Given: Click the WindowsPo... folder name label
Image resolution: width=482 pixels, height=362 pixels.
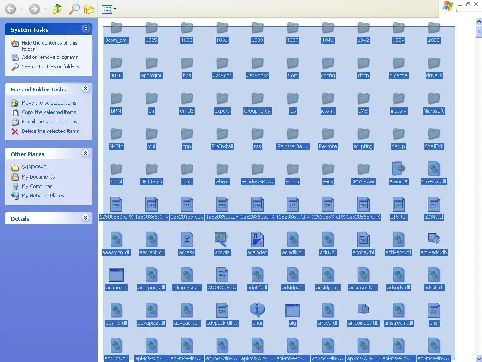Looking at the screenshot, I should point(257,181).
